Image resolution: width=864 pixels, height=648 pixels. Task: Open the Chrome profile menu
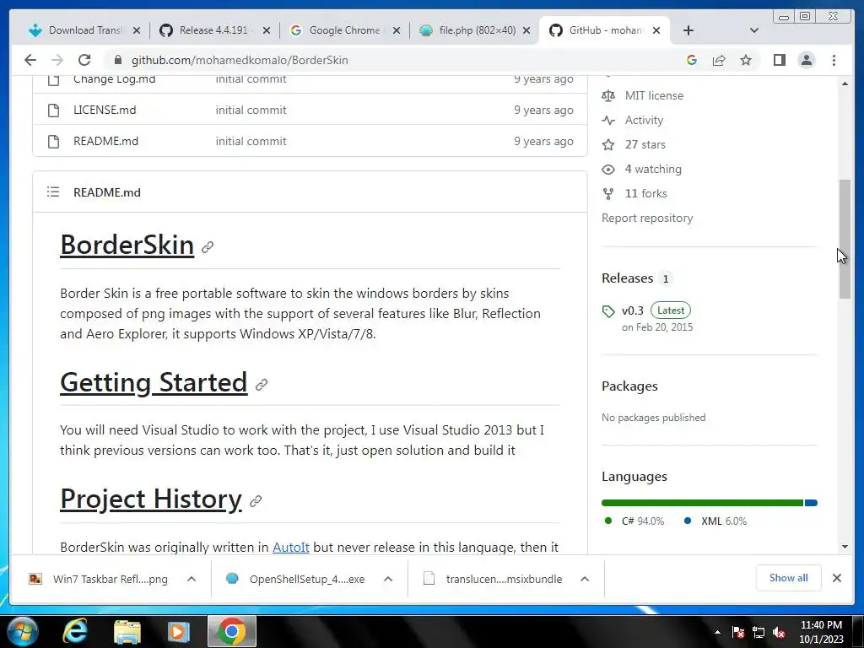[806, 60]
